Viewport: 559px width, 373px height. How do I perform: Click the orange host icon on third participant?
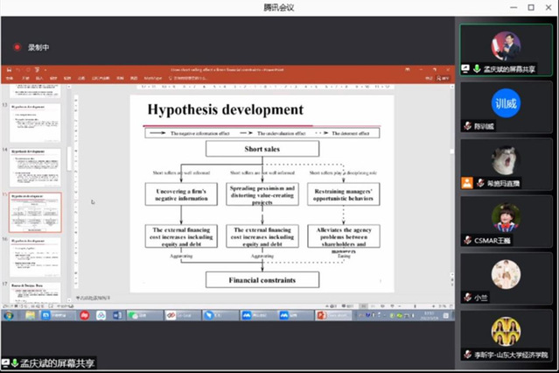pos(468,183)
